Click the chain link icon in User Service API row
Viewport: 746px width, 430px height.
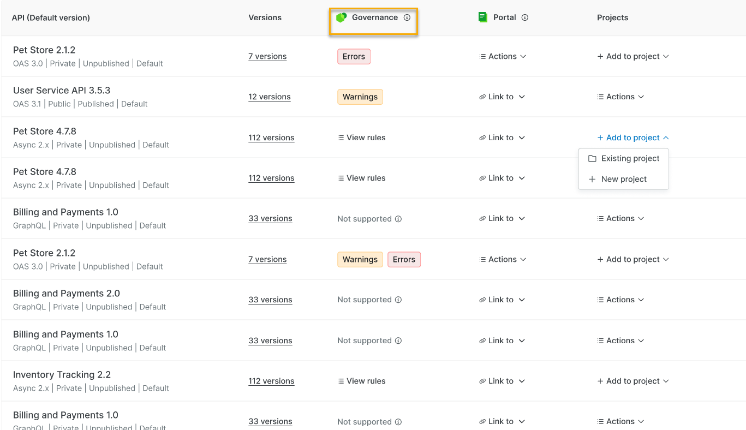482,97
